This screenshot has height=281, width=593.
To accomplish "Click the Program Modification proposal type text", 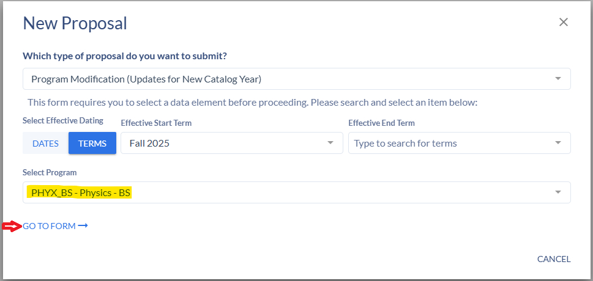I will point(146,79).
